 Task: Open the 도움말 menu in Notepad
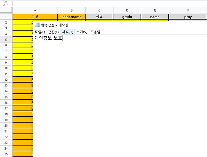(95, 32)
